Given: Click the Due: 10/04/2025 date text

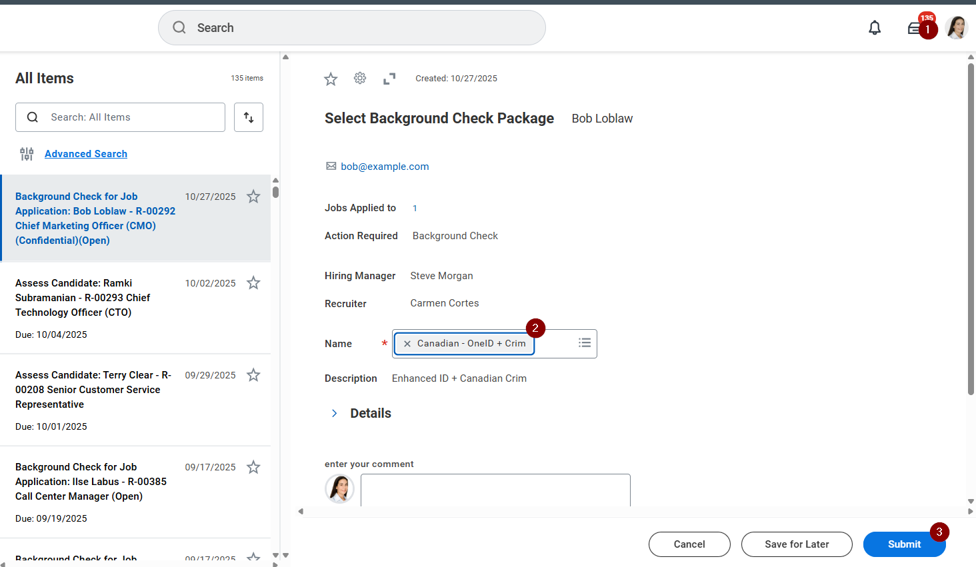Looking at the screenshot, I should (x=51, y=334).
